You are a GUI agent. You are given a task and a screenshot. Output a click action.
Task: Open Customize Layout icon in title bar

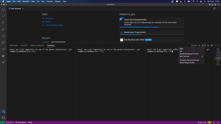(219, 4)
